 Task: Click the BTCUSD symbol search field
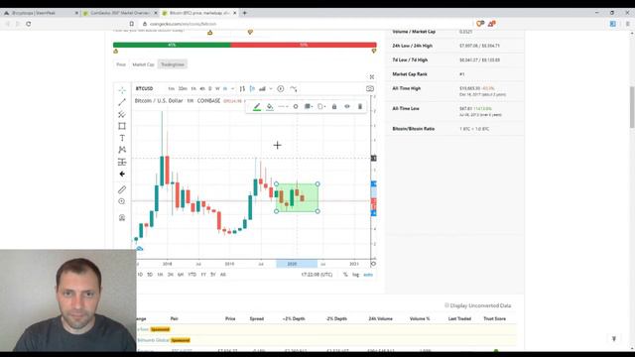tap(145, 88)
